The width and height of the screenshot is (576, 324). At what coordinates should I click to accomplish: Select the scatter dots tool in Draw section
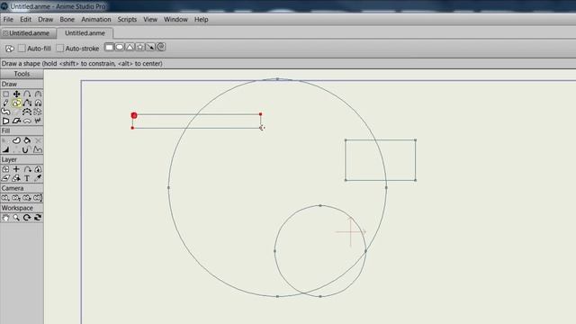click(38, 112)
